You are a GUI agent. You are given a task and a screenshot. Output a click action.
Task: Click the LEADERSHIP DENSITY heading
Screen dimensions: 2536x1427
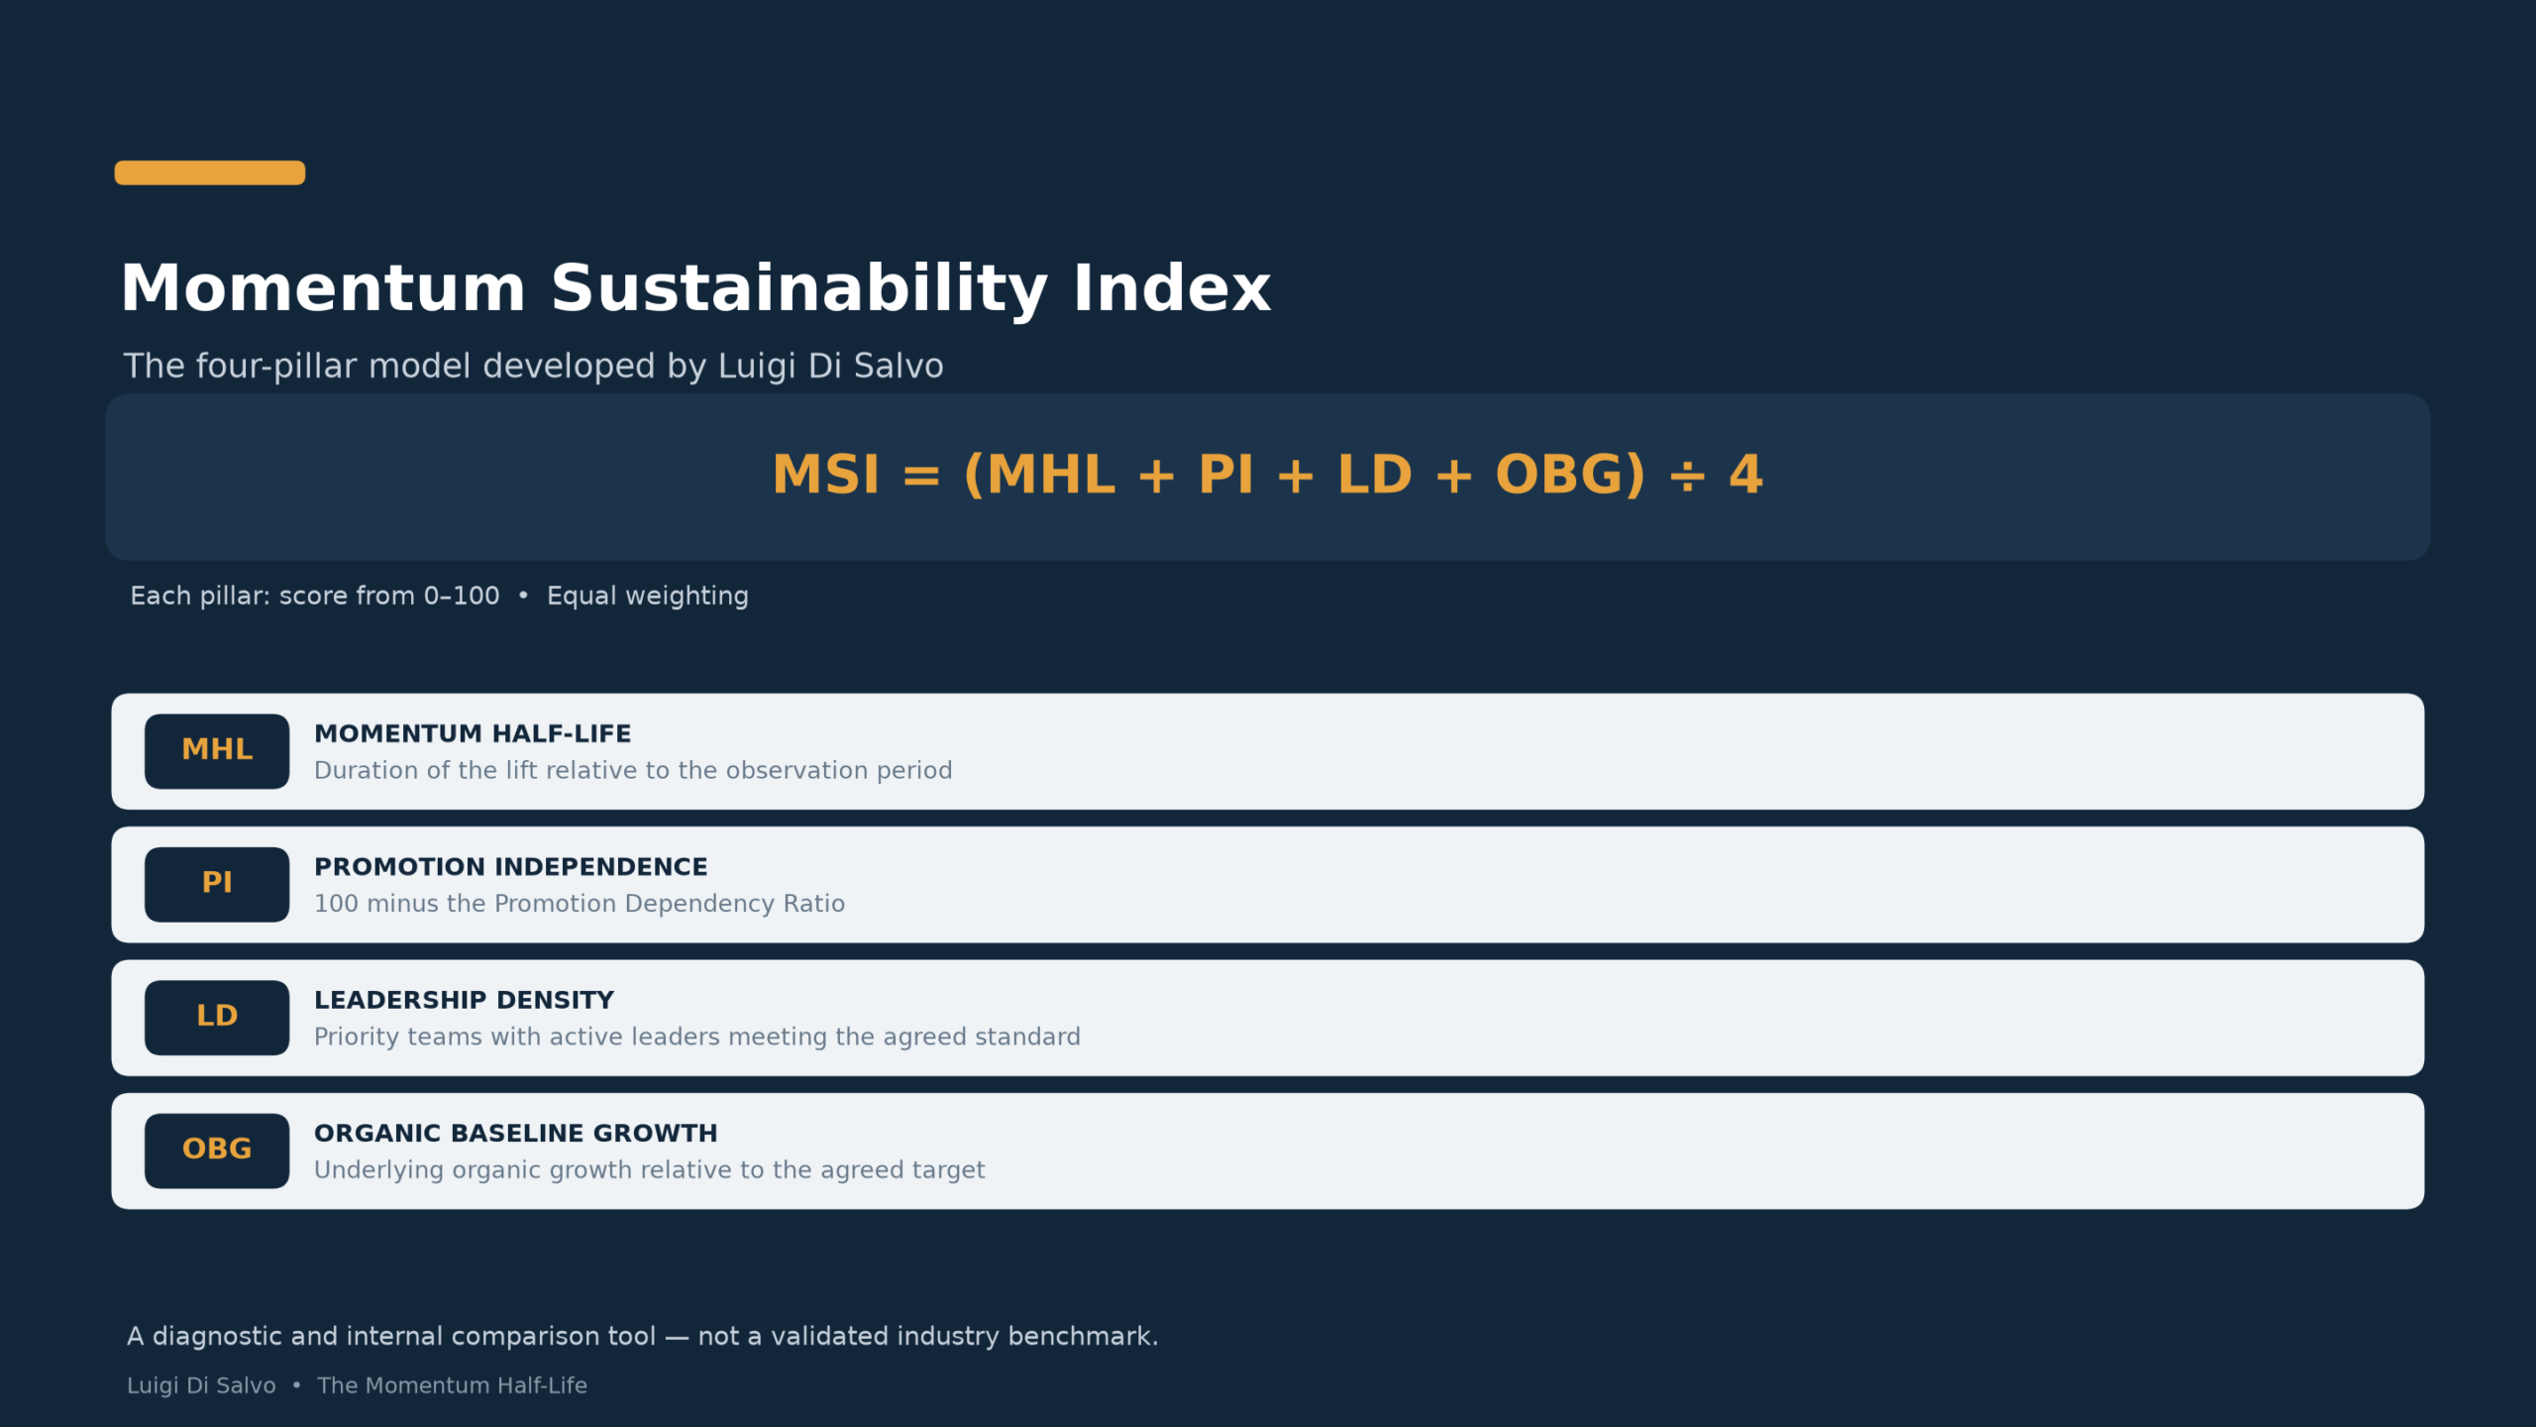click(x=464, y=1000)
